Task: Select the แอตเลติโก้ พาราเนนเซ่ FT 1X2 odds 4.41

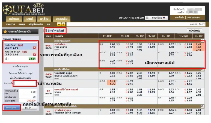Action: [x=140, y=92]
